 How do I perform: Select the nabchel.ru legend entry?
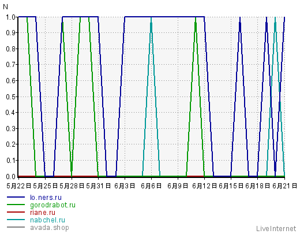click(x=47, y=220)
